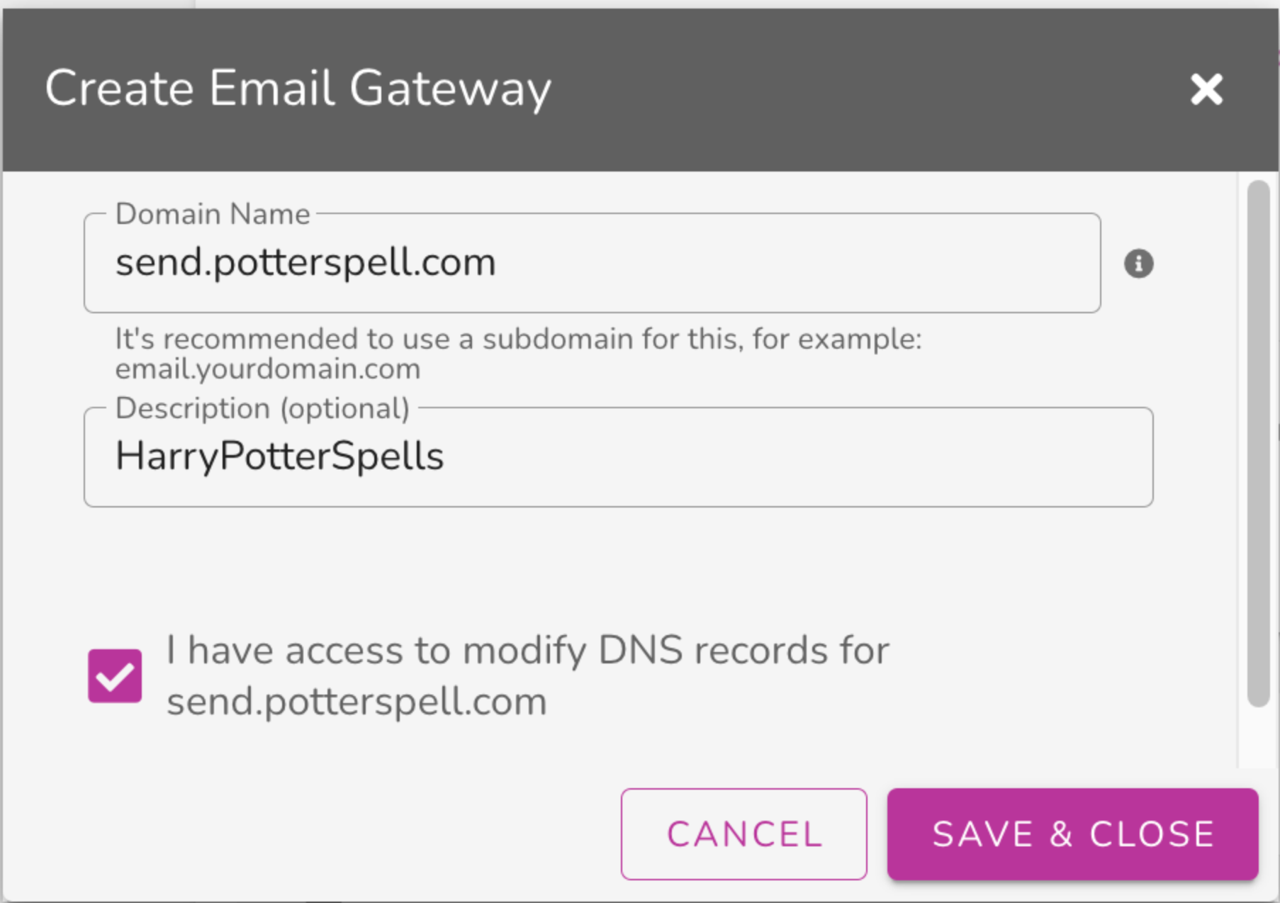
Task: Place cursor in "HarryPotterSpells" description text
Action: coord(279,456)
